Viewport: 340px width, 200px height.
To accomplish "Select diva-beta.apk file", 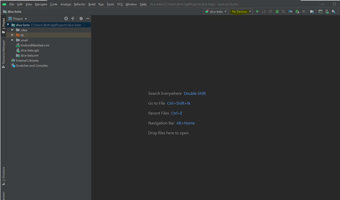I will coord(28,51).
